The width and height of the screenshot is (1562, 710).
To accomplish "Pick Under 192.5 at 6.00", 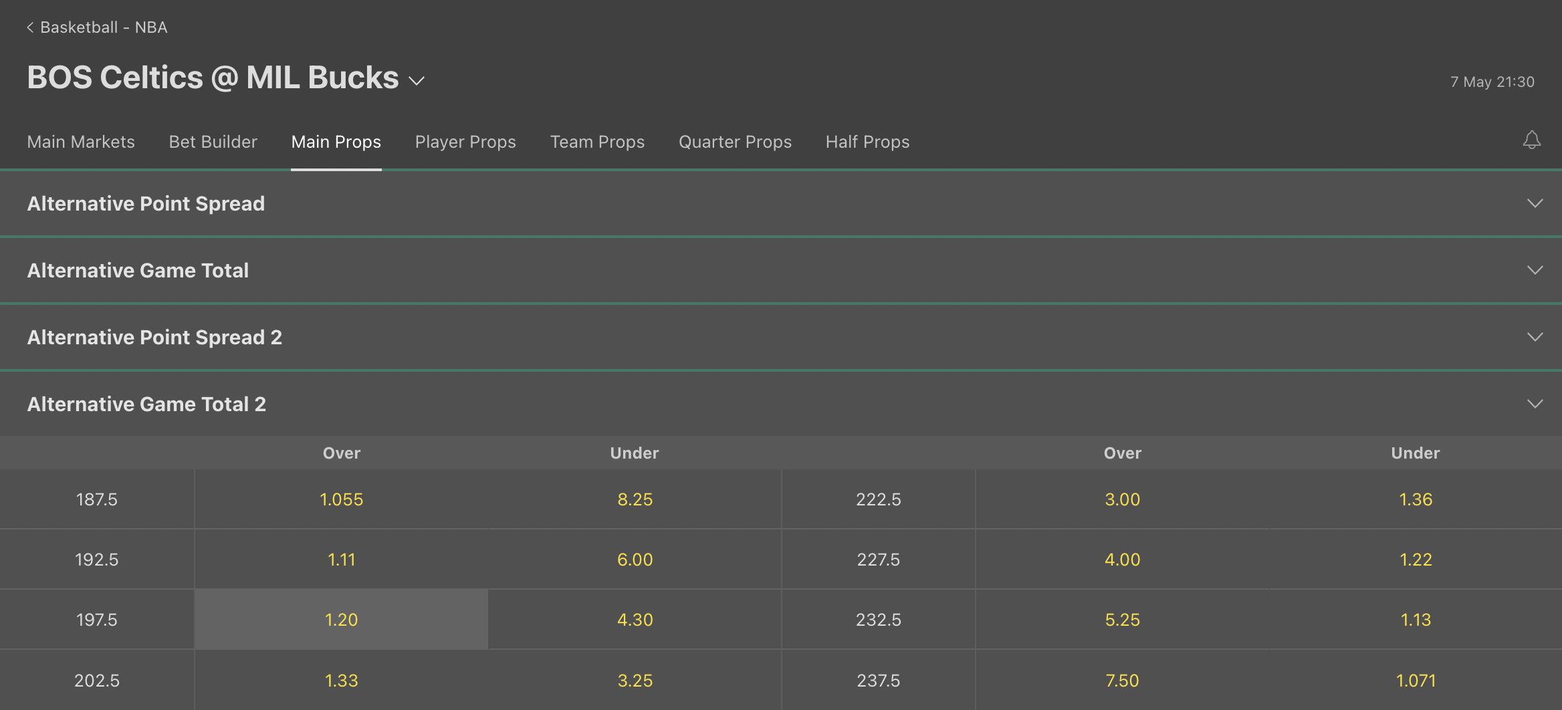I will click(635, 560).
